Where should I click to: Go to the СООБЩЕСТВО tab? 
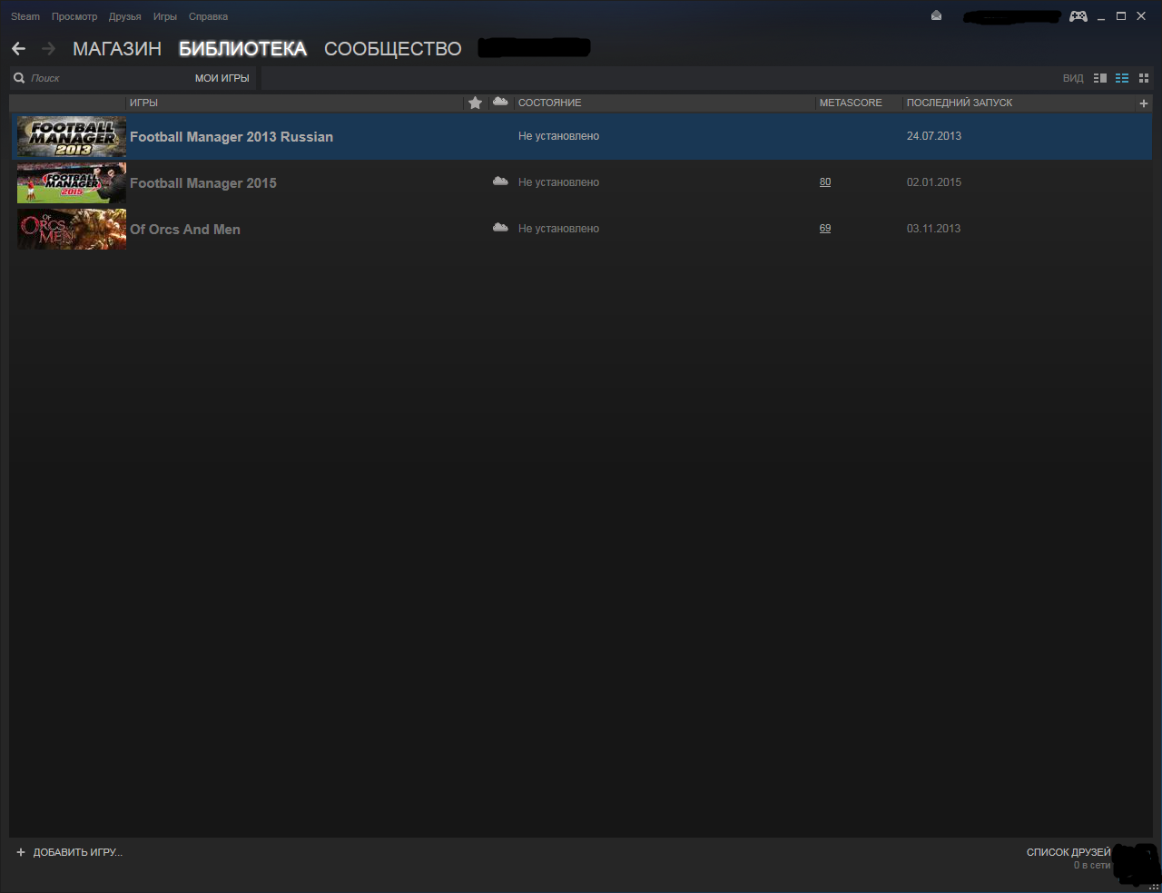pos(393,49)
